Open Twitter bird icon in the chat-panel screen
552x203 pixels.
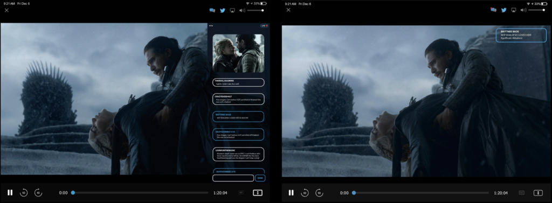[222, 11]
